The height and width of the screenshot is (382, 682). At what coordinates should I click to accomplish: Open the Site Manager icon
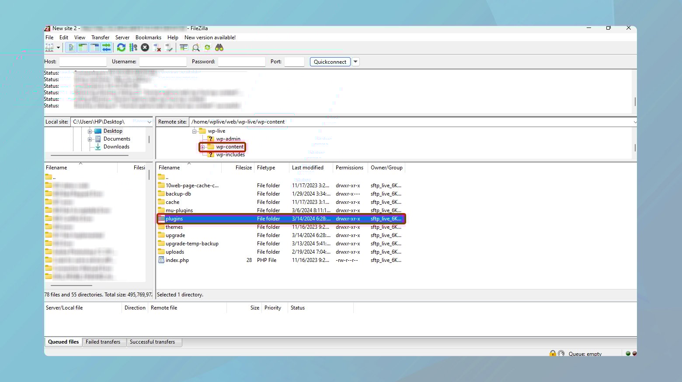pyautogui.click(x=49, y=48)
